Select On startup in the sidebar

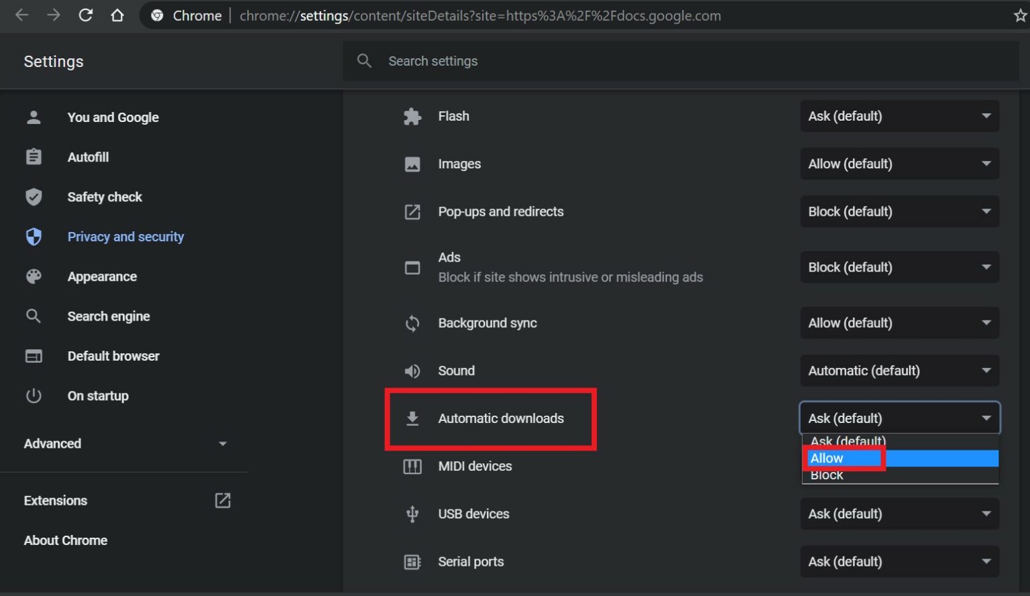click(98, 396)
